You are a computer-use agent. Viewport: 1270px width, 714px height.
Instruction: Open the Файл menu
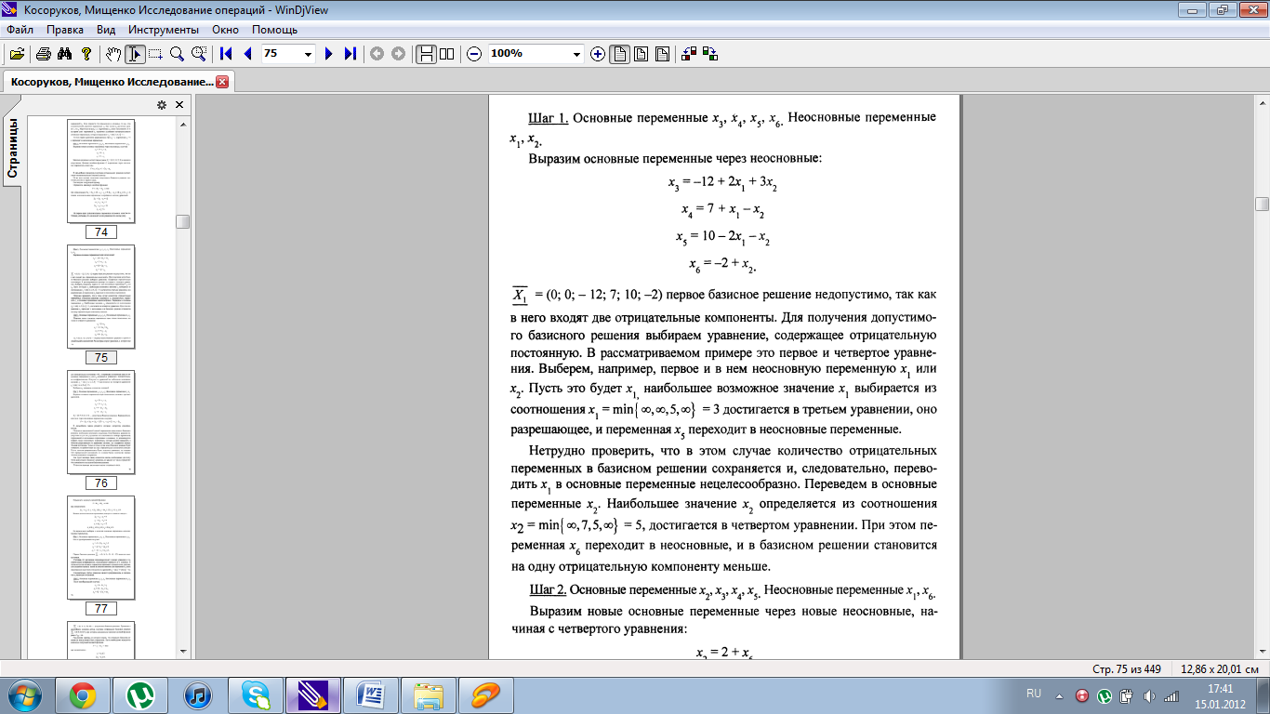[x=20, y=30]
